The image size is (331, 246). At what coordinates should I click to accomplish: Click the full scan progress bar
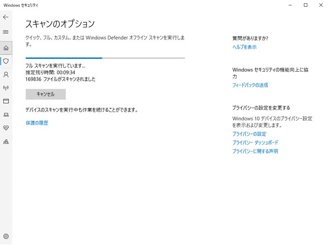point(105,58)
